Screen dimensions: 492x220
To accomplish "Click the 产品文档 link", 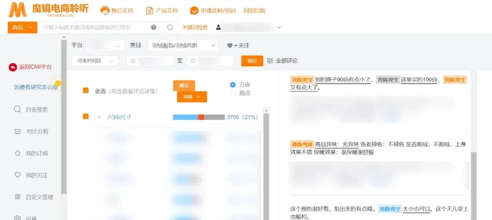I will [x=167, y=10].
